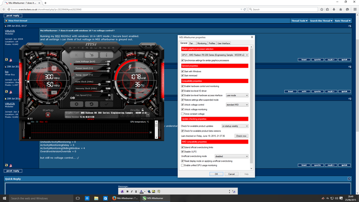Click the wrap quote tags icon
359x202 pixels.
coord(159,192)
